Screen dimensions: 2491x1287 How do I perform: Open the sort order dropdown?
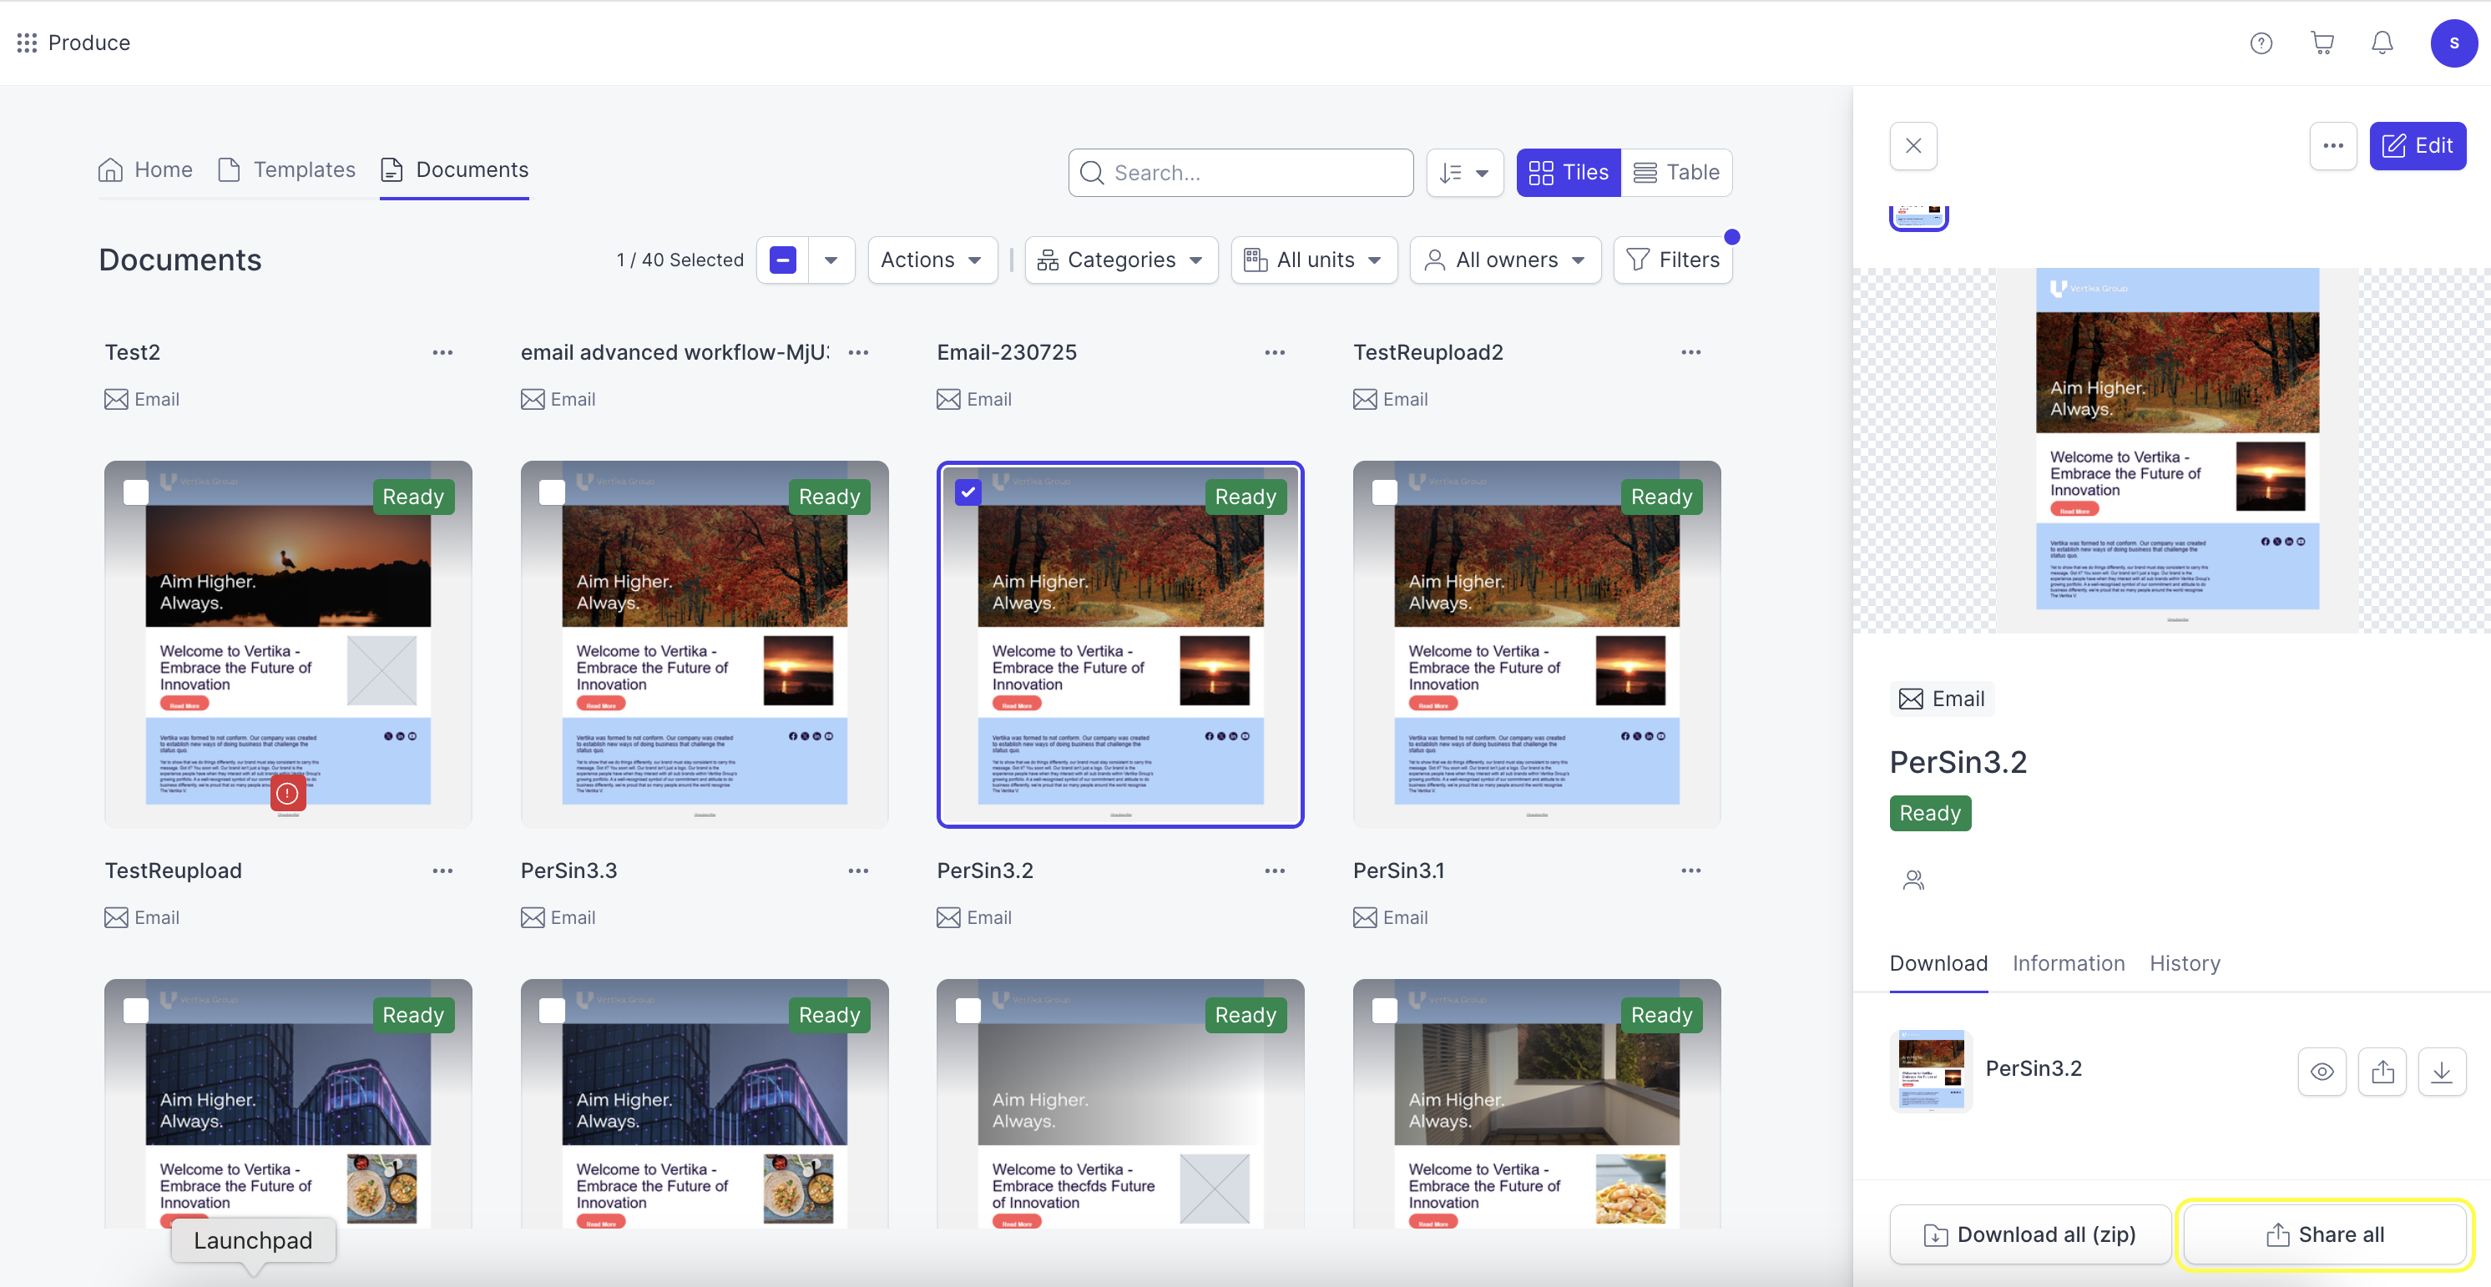[x=1464, y=173]
